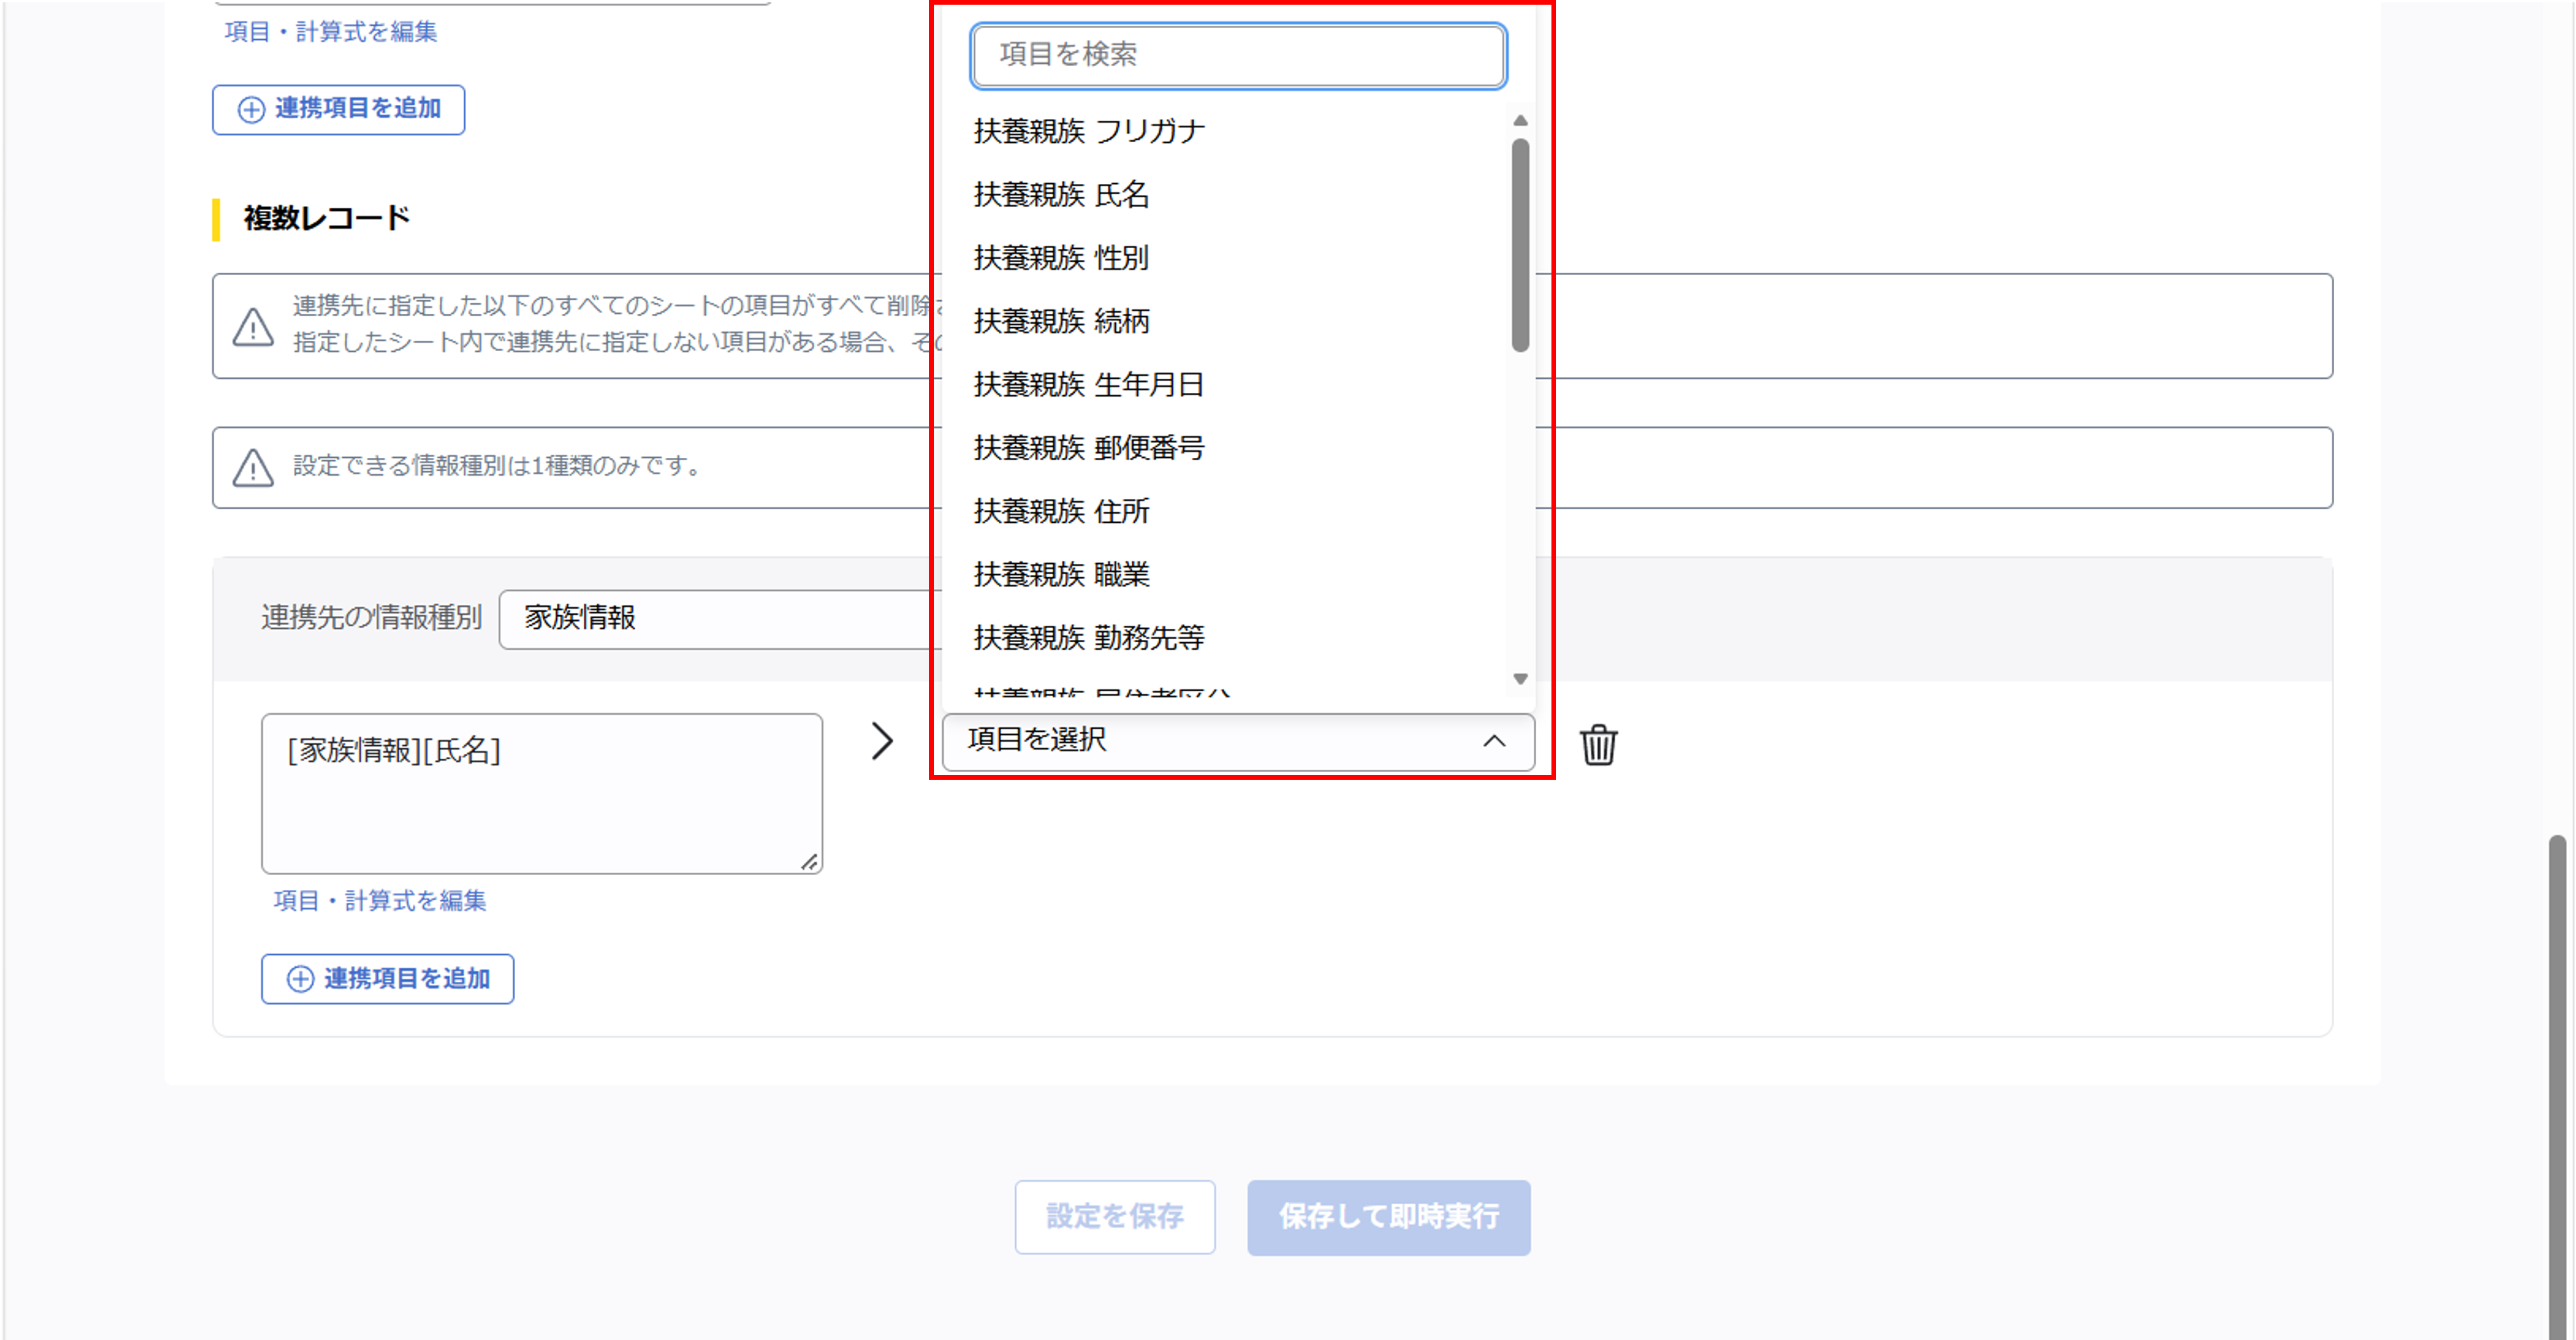Pick 扶養親族 郵便番号 in dropdown list
The height and width of the screenshot is (1340, 2576).
(1089, 448)
